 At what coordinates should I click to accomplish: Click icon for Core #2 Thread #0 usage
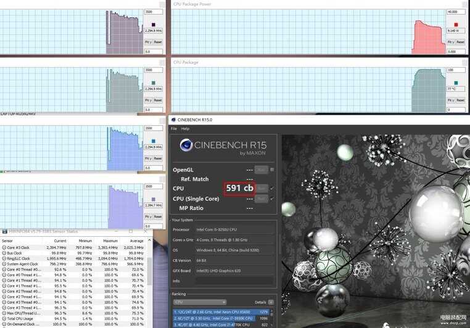pyautogui.click(x=4, y=292)
